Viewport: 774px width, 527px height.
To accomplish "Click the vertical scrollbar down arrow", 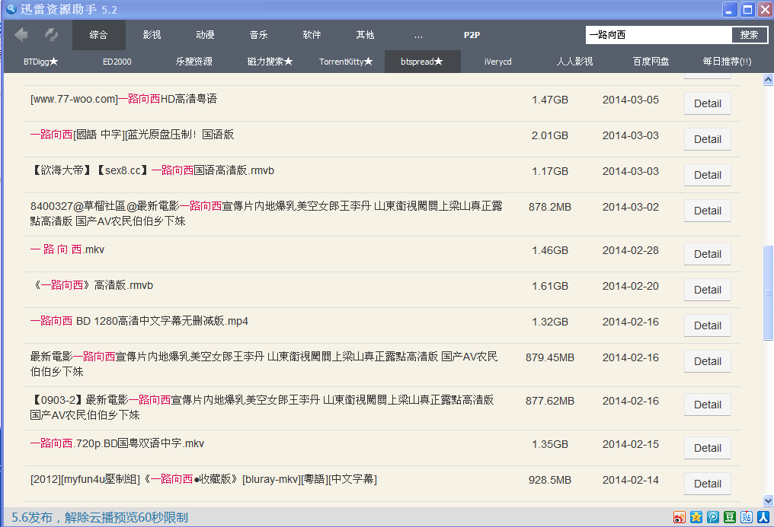I will pos(768,501).
